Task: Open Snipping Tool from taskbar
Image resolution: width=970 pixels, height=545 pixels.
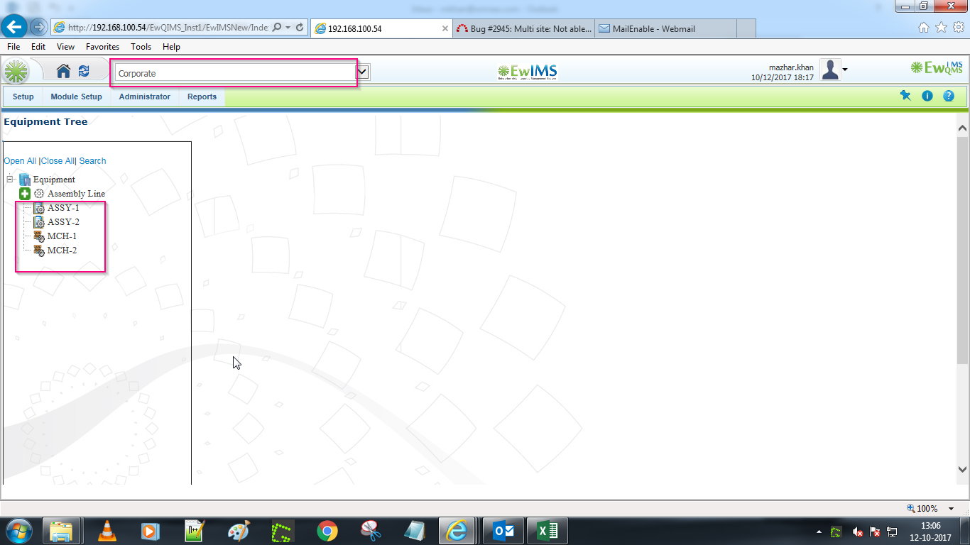Action: coord(371,531)
